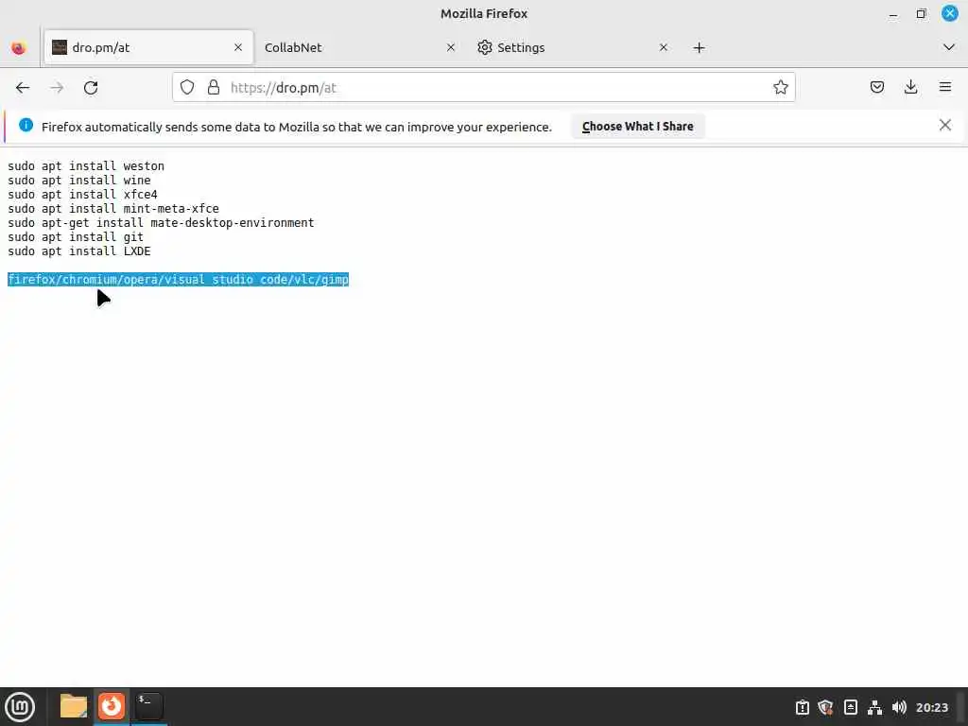Click the info icon in notification bar
The image size is (968, 726).
pos(26,126)
